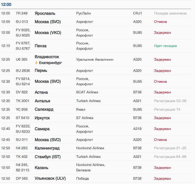Image resolution: width=195 pixels, height=184 pixels.
Task: Click the orange plane stopover icon near Екатеринбург
Action: coord(36,63)
